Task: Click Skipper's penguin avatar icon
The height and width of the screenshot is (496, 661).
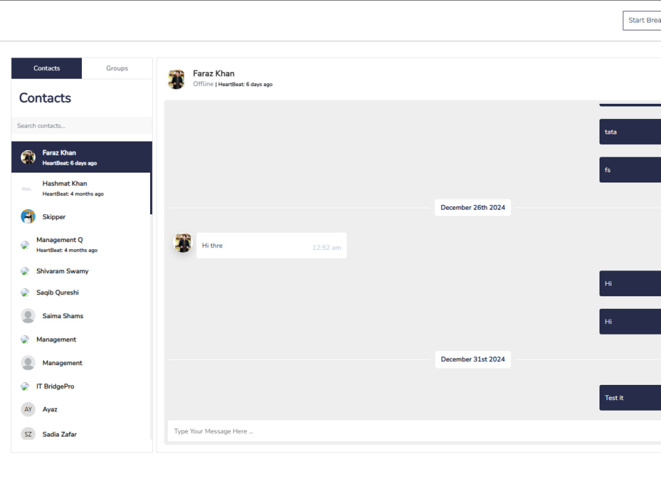Action: (x=28, y=217)
